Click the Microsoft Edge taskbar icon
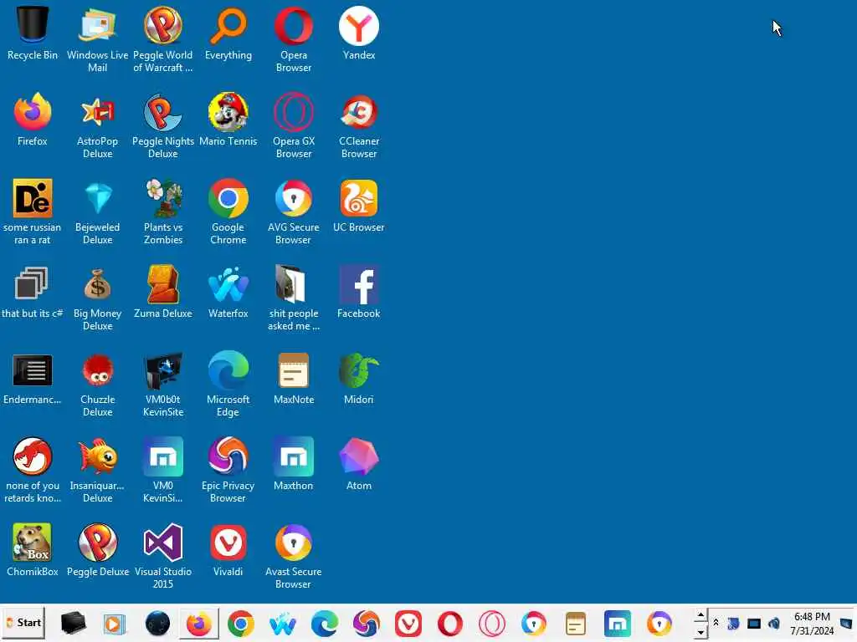The image size is (857, 642). (x=324, y=624)
